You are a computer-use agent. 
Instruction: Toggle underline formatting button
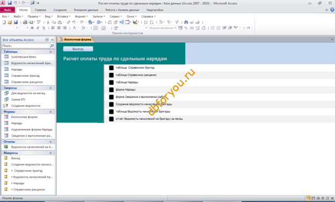[43, 28]
